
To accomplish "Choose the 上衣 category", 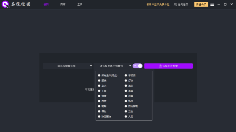I will 102,86.
